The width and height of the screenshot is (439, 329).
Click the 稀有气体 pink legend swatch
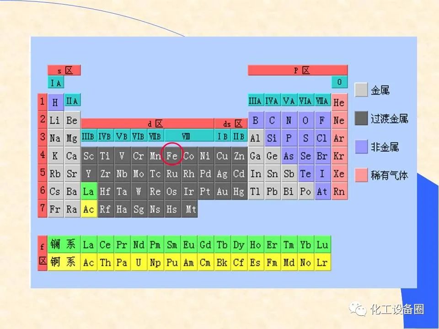[361, 175]
